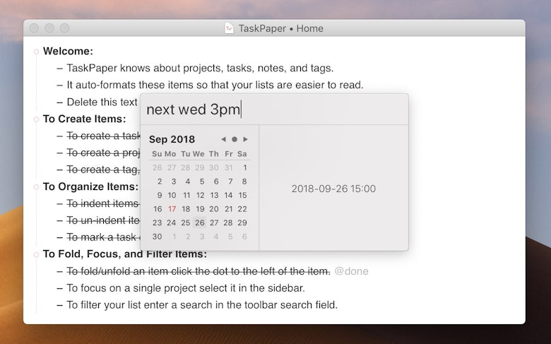Choose September 22 in the calendar
Viewport: 551px width, 344px height.
(242, 208)
